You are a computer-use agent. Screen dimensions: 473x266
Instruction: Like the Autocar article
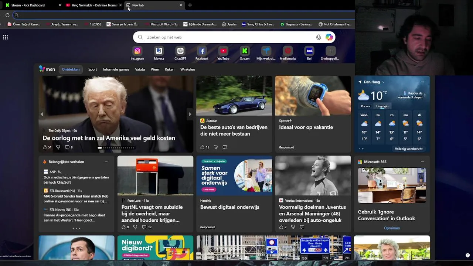click(202, 147)
